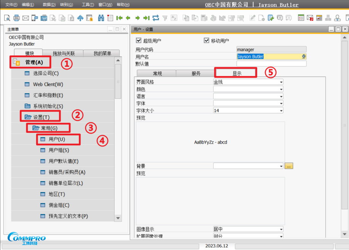Jump to the last record
Image resolution: width=349 pixels, height=250 pixels.
pyautogui.click(x=146, y=18)
